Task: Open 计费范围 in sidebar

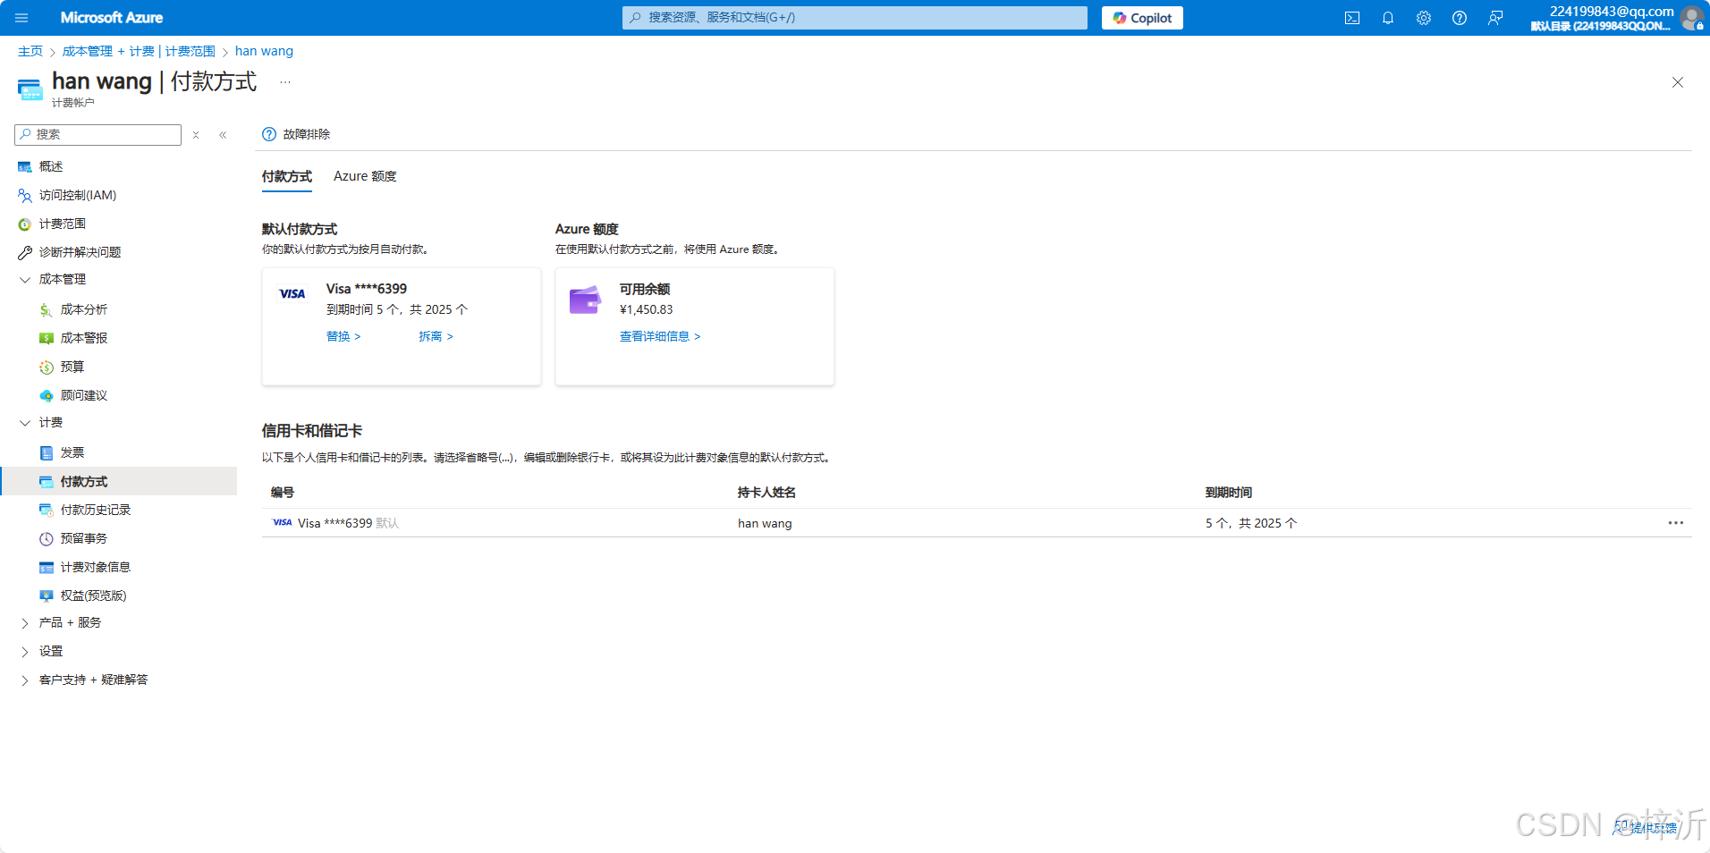Action: (x=63, y=224)
